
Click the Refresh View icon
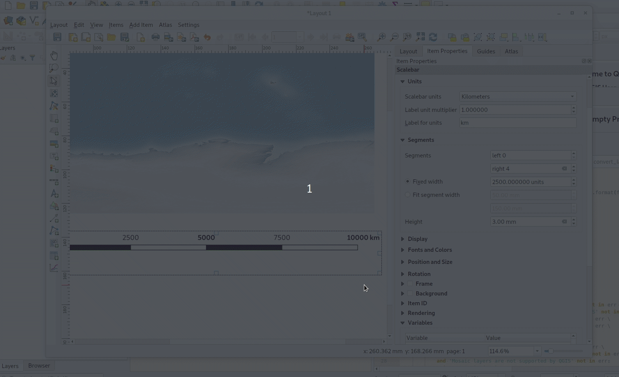433,37
